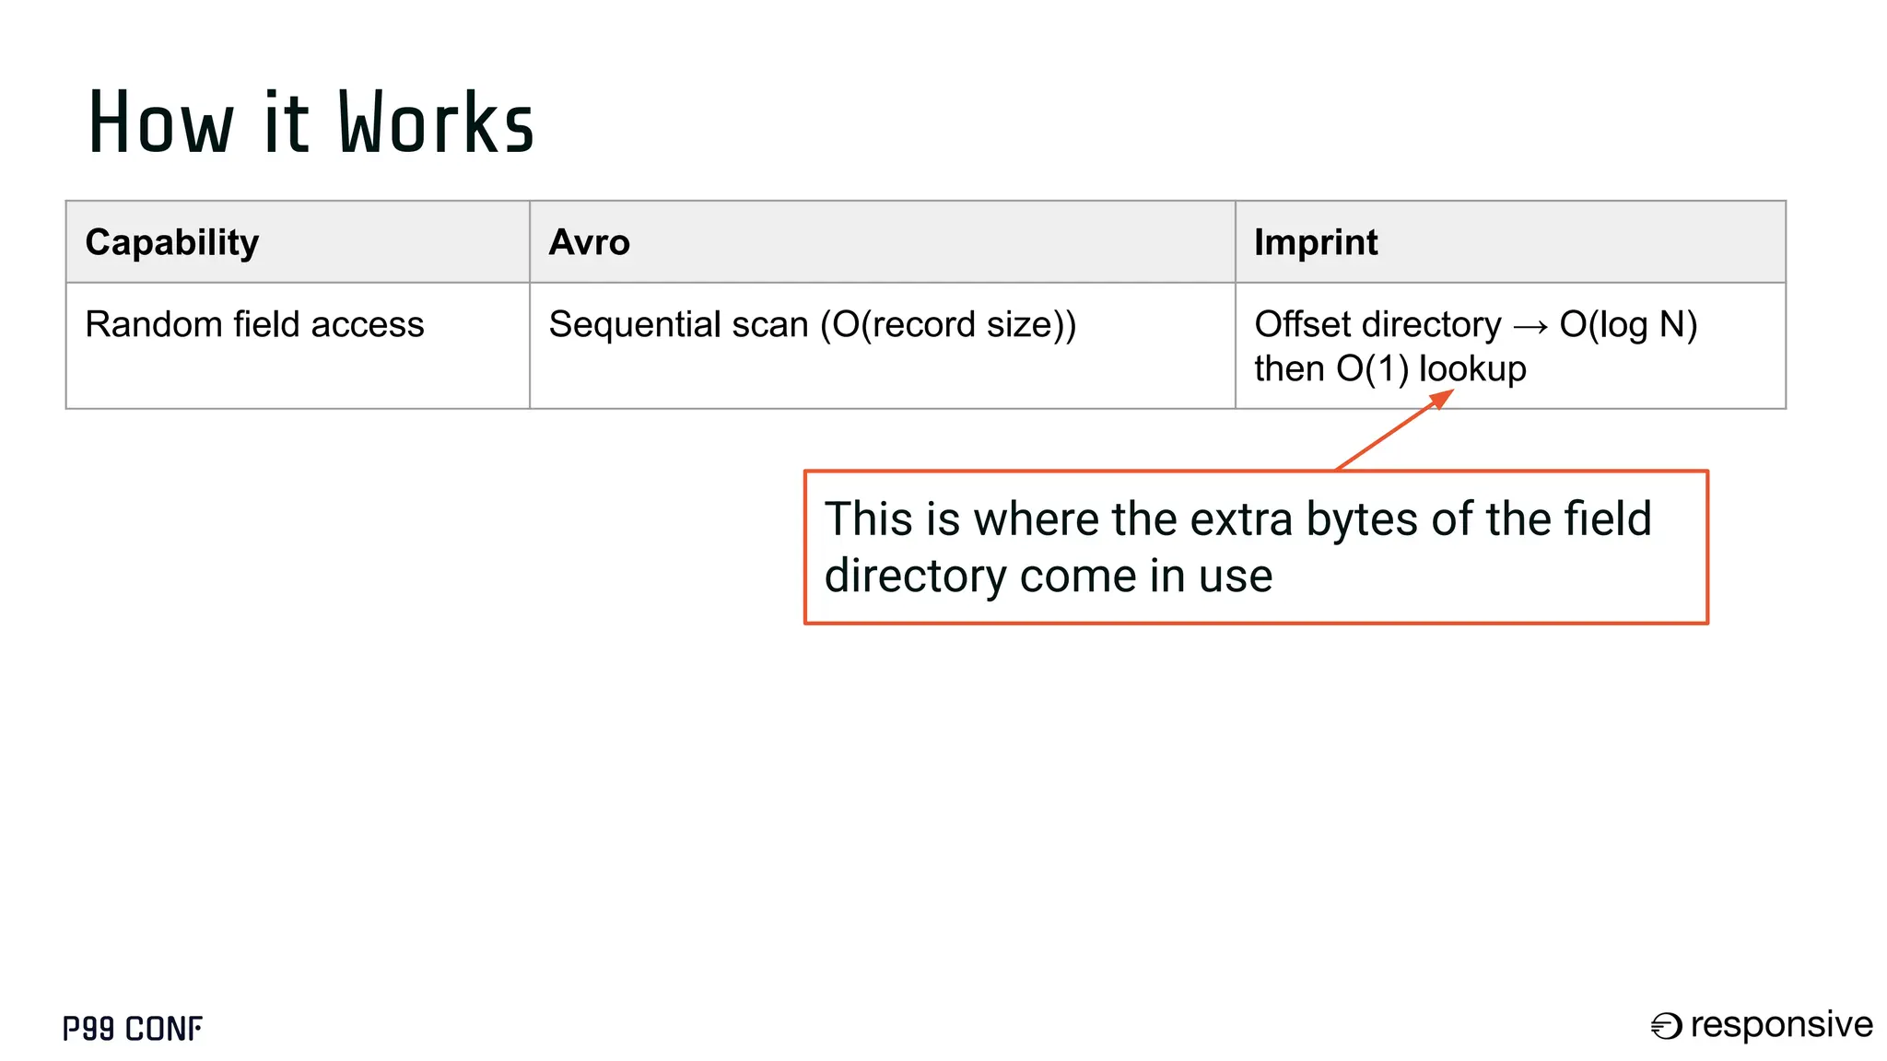Click the P99 CONF logo
Screen dimensions: 1887x1061
pos(133,1028)
